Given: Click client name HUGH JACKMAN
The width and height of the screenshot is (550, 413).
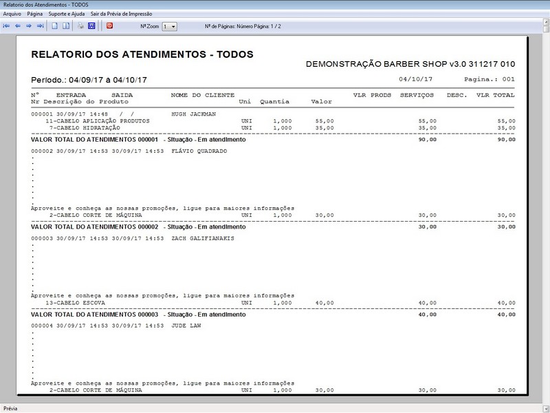Looking at the screenshot, I should point(194,114).
